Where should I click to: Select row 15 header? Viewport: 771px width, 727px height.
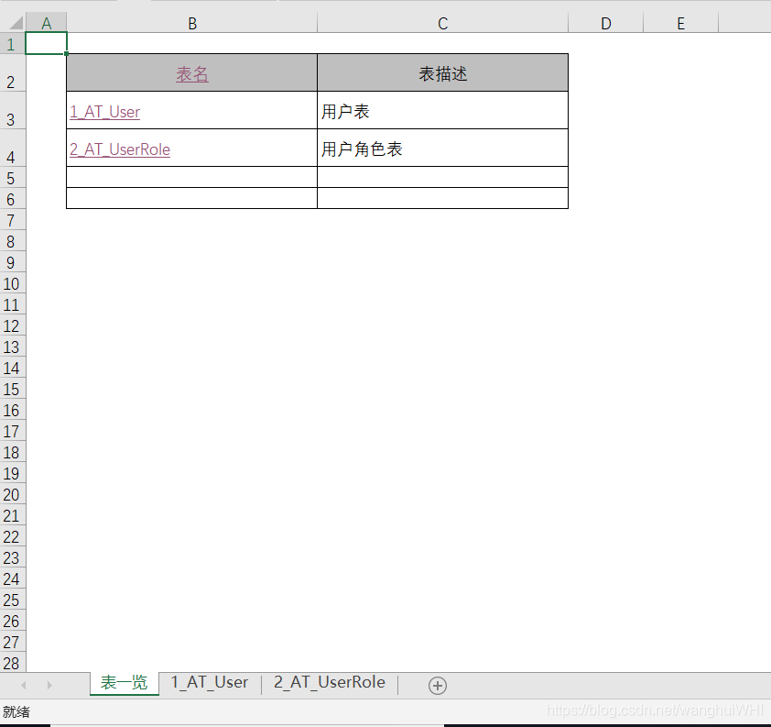pos(12,389)
